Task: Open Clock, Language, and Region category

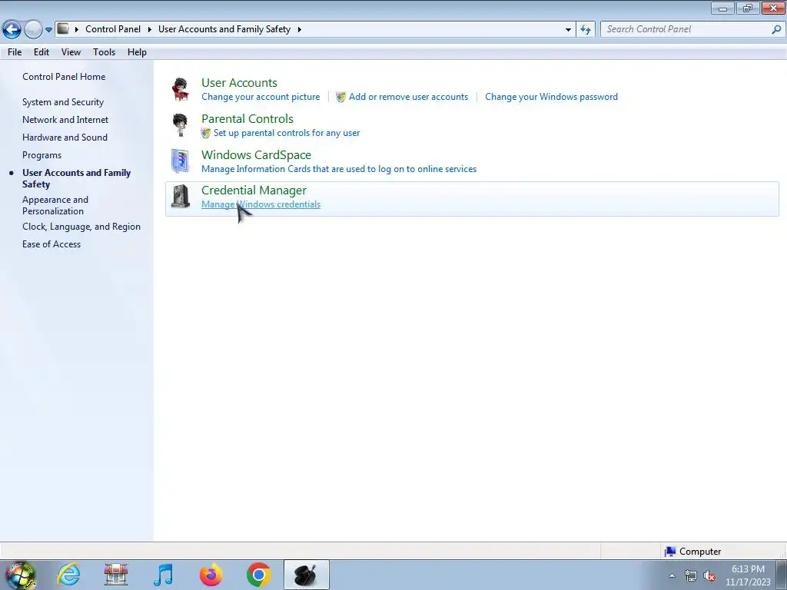Action: click(x=81, y=227)
